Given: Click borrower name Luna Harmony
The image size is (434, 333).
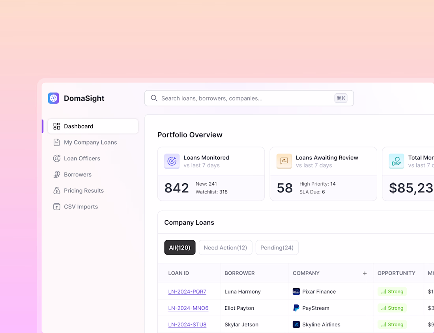Looking at the screenshot, I should [x=243, y=292].
